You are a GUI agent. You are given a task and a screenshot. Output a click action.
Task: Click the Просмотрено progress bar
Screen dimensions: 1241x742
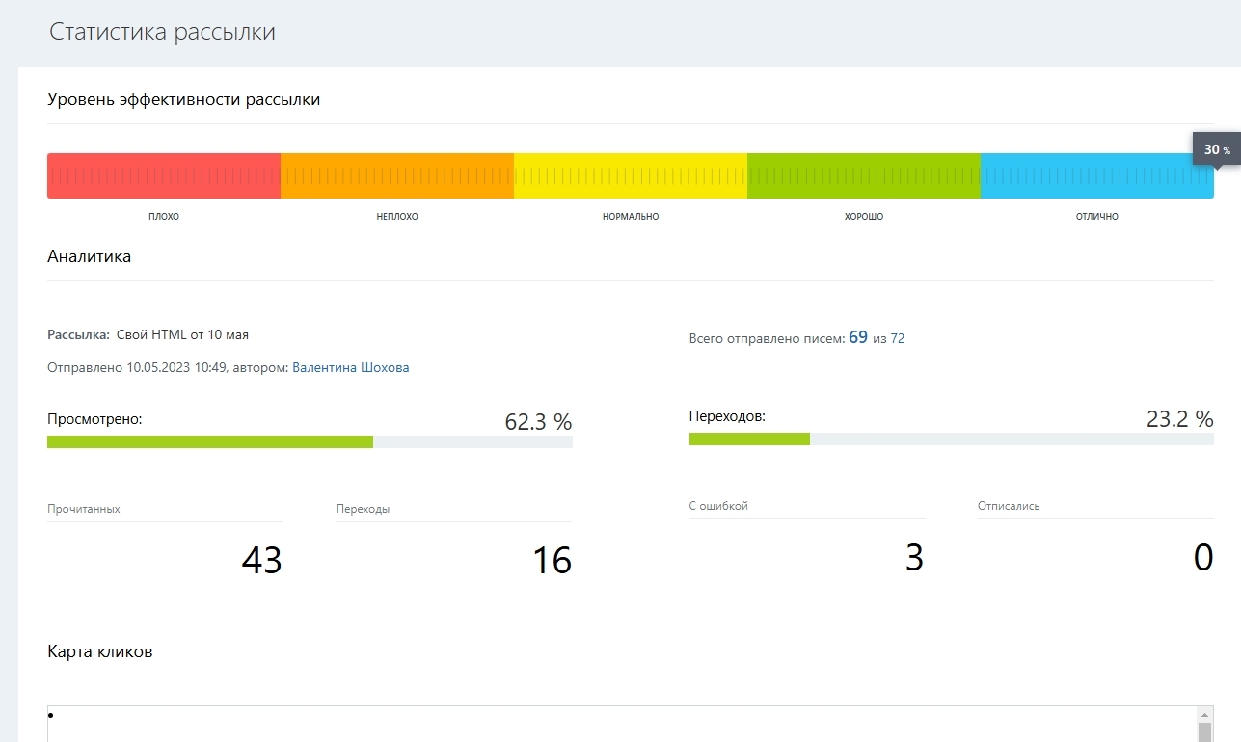(310, 441)
